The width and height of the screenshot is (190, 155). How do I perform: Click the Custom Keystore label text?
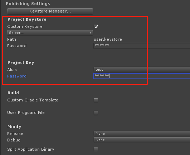click(25, 26)
